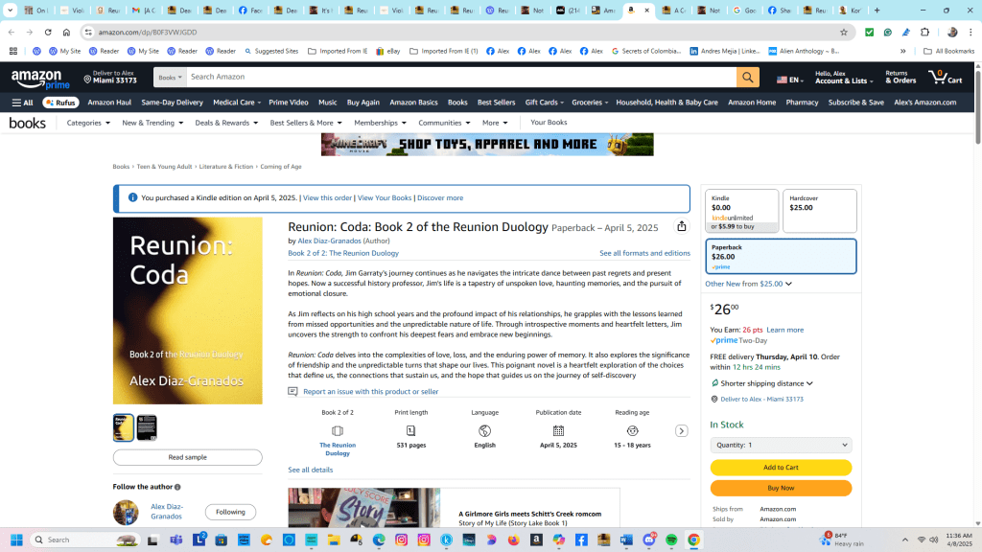Select the Kindle format option
The height and width of the screenshot is (552, 982).
(741, 211)
